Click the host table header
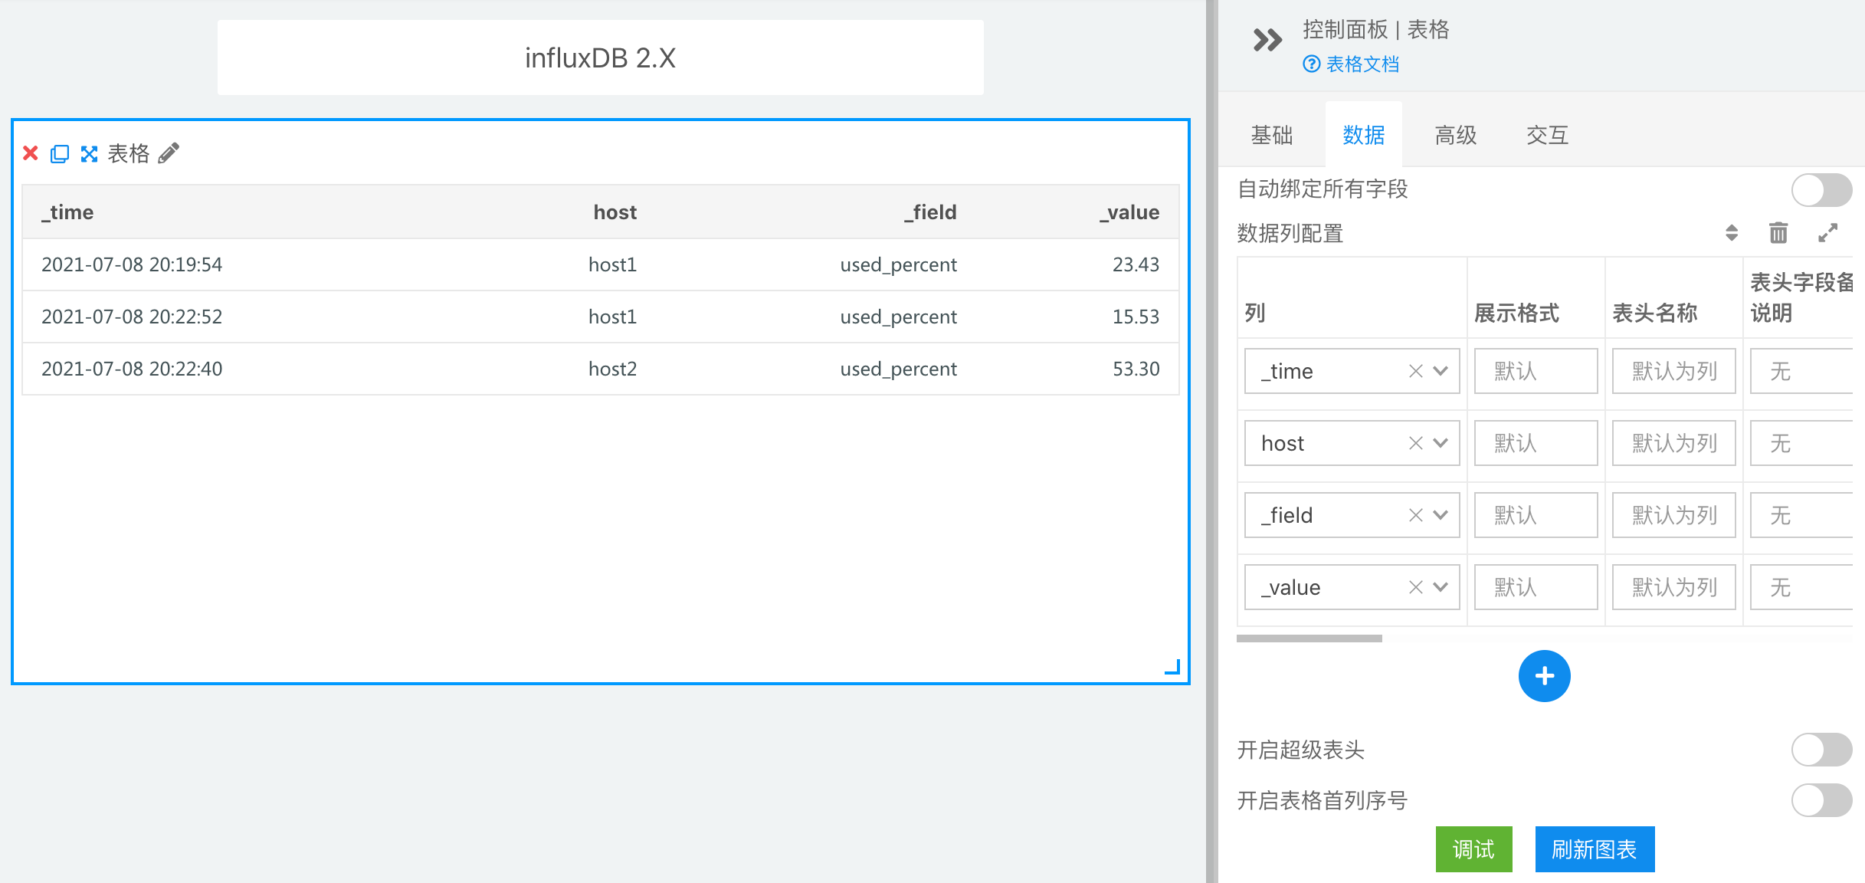This screenshot has width=1865, height=883. [615, 212]
